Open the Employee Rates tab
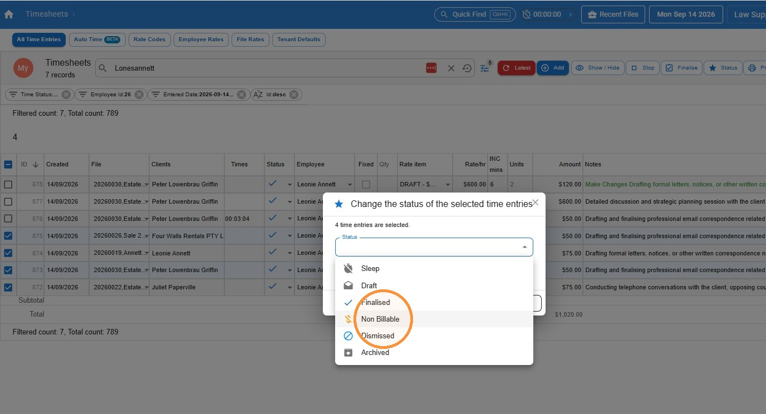Viewport: 766px width, 414px height. point(201,40)
